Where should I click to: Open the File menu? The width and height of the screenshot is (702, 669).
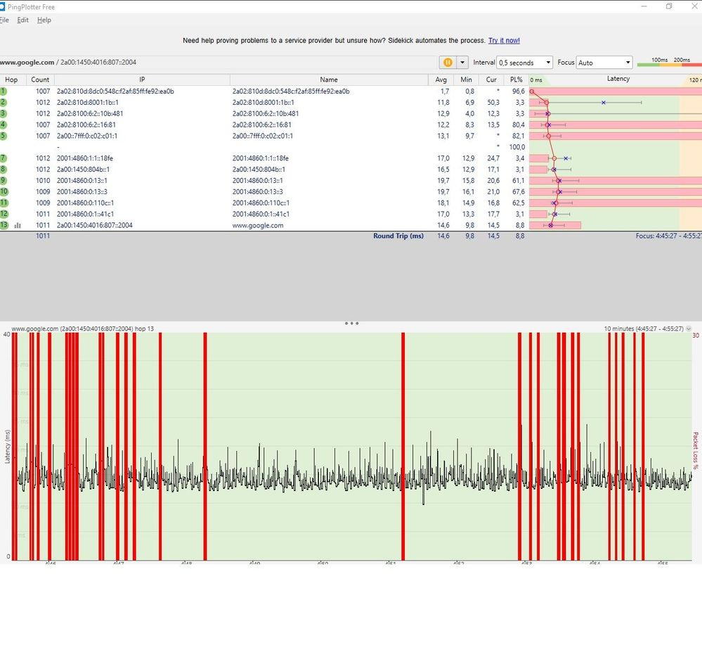4,20
